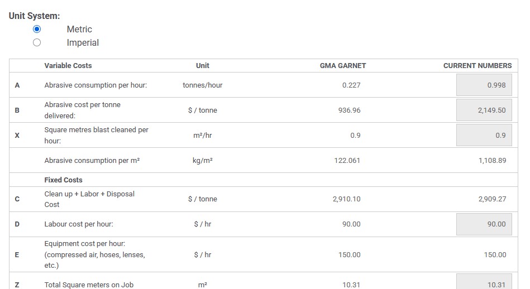Click GMA Garnet abrasive consumption value 0.227
The height and width of the screenshot is (289, 530).
pyautogui.click(x=351, y=85)
